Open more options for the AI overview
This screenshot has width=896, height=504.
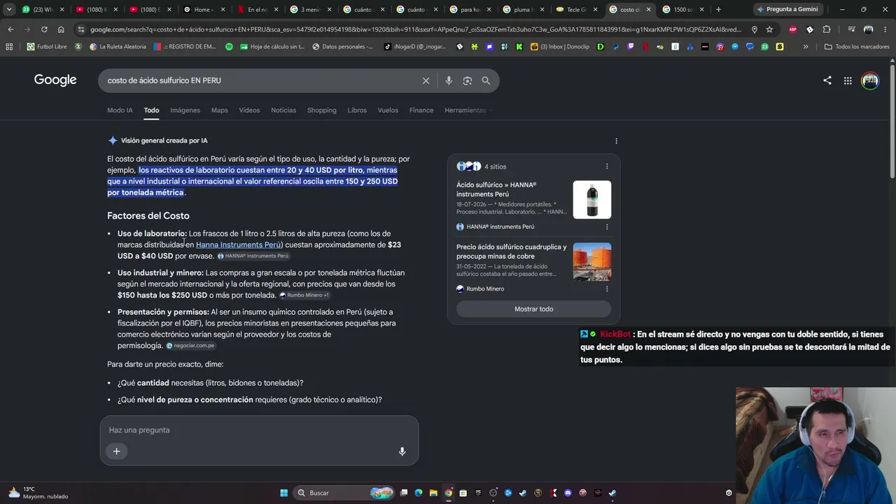tap(616, 141)
